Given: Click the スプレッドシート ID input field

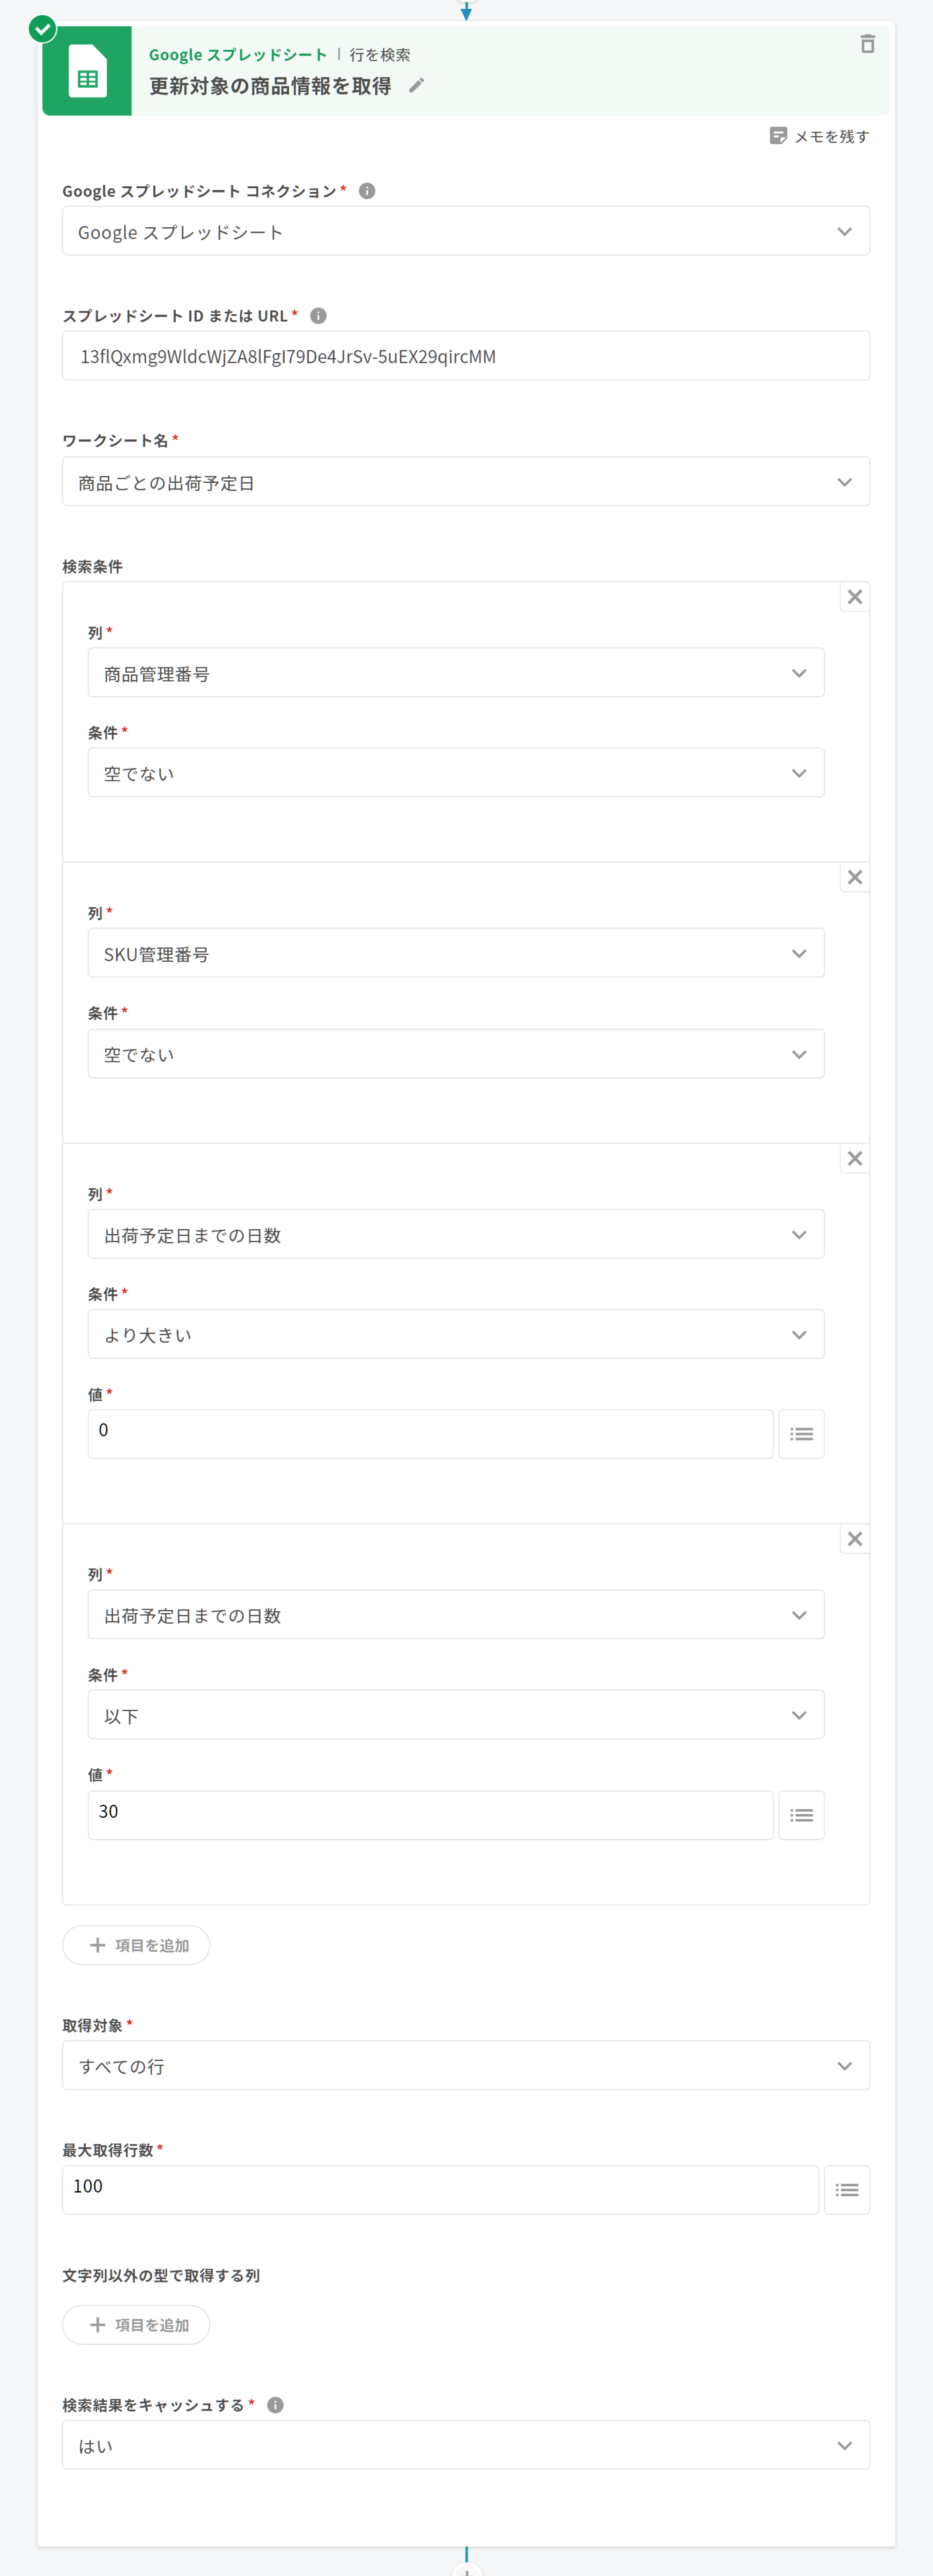Looking at the screenshot, I should (x=465, y=356).
